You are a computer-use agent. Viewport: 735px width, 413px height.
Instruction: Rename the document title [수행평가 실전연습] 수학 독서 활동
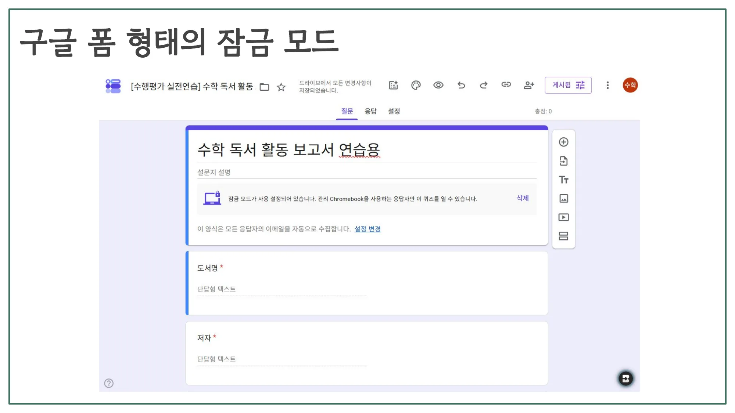192,87
